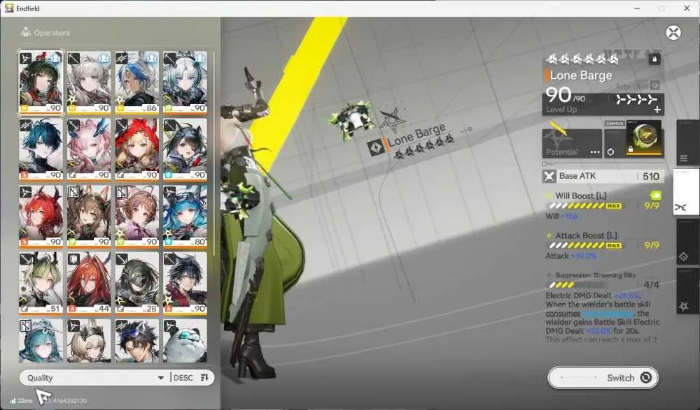This screenshot has height=410, width=700.
Task: Select the equipped Essence gem thumbnail
Action: point(644,138)
